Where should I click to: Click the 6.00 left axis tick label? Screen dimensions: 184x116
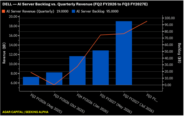click(14, 83)
